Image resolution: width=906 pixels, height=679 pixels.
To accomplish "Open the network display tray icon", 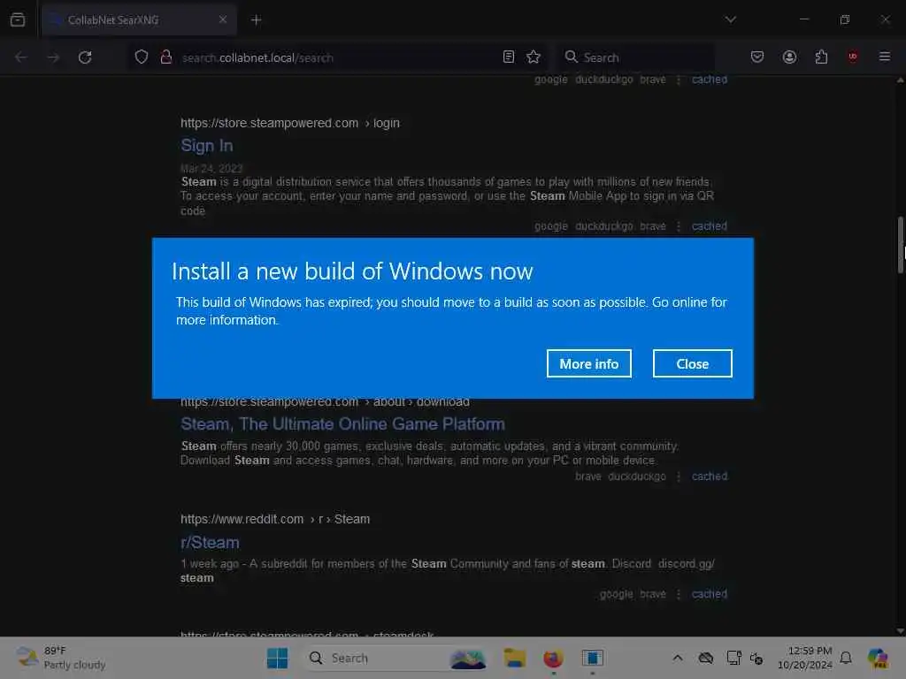I will [x=733, y=658].
